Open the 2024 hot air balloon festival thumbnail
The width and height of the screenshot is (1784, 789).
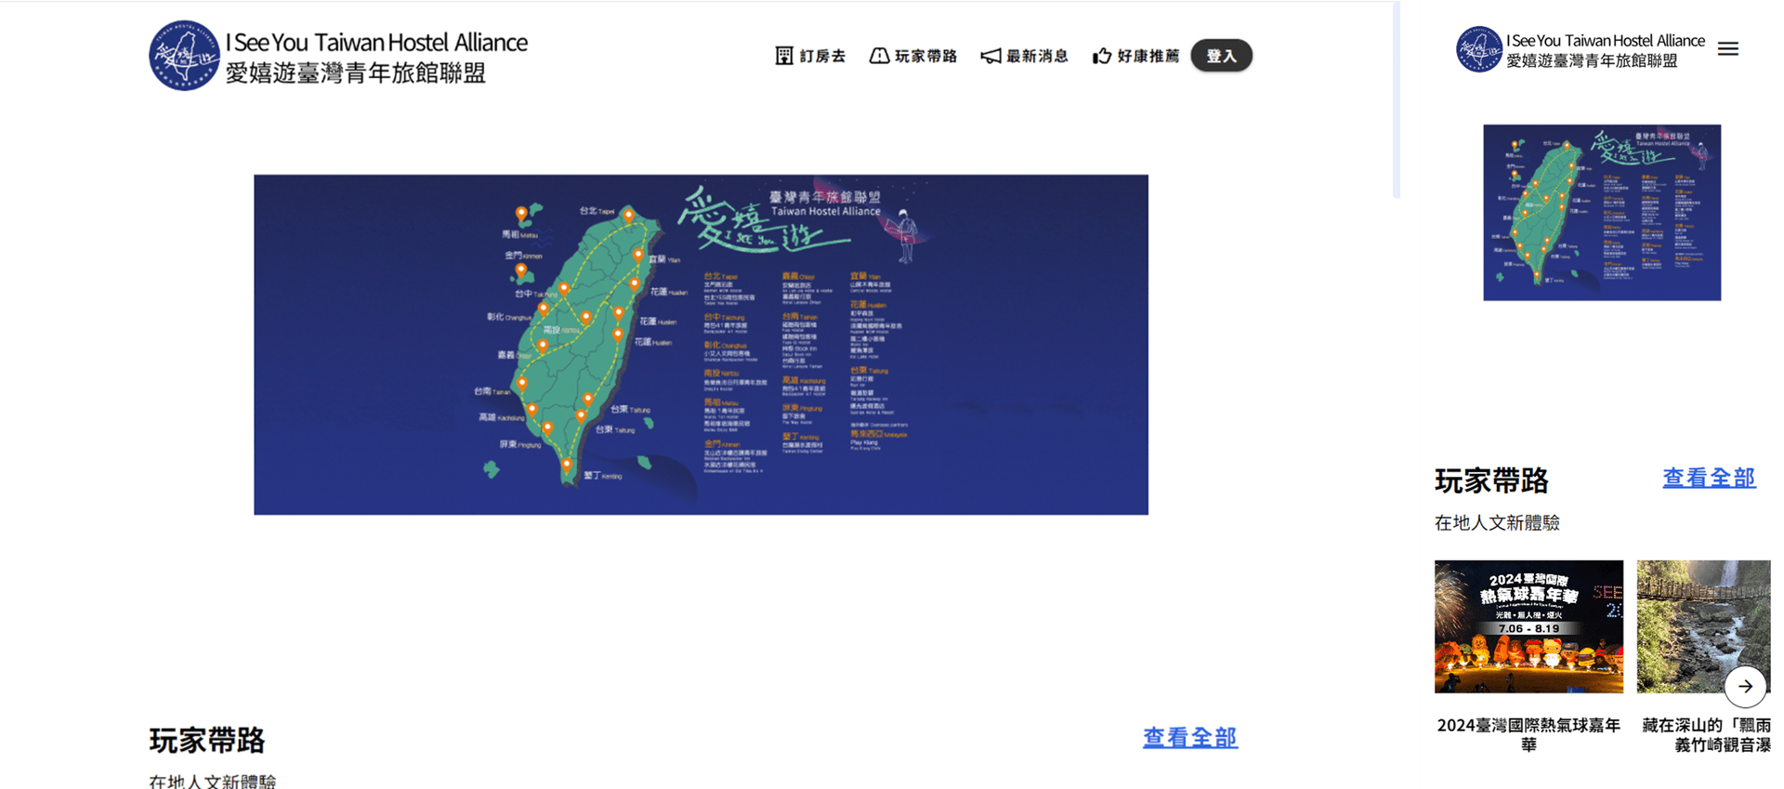1528,626
